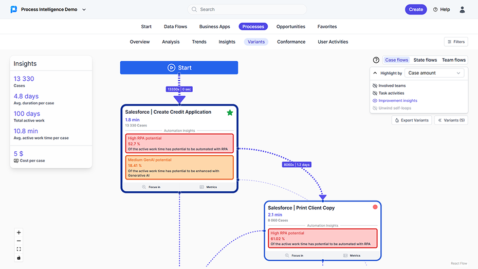Screen dimensions: 478x269
Task: Expand the Variants (5) panel
Action: 451,120
